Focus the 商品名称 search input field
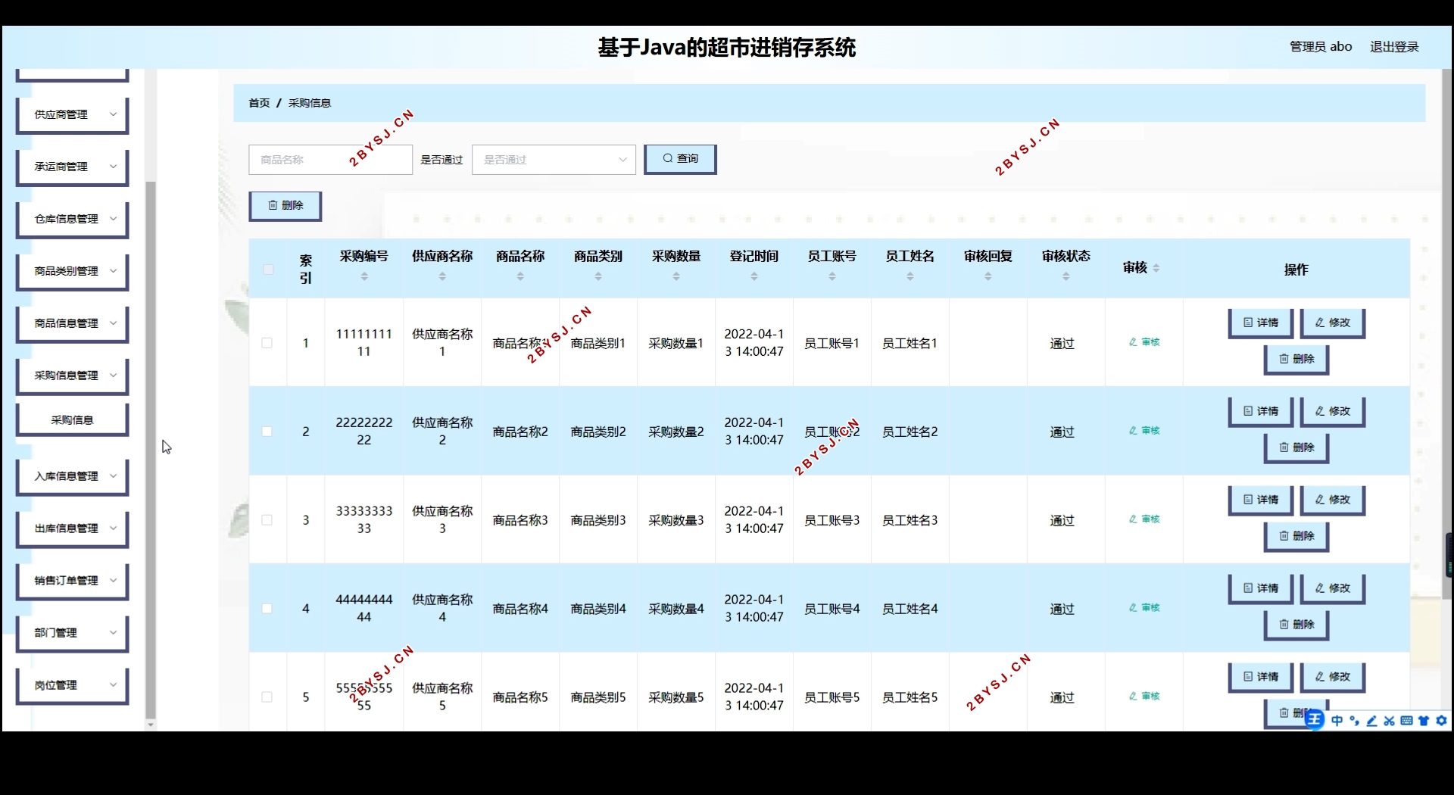The height and width of the screenshot is (795, 1454). (x=330, y=160)
